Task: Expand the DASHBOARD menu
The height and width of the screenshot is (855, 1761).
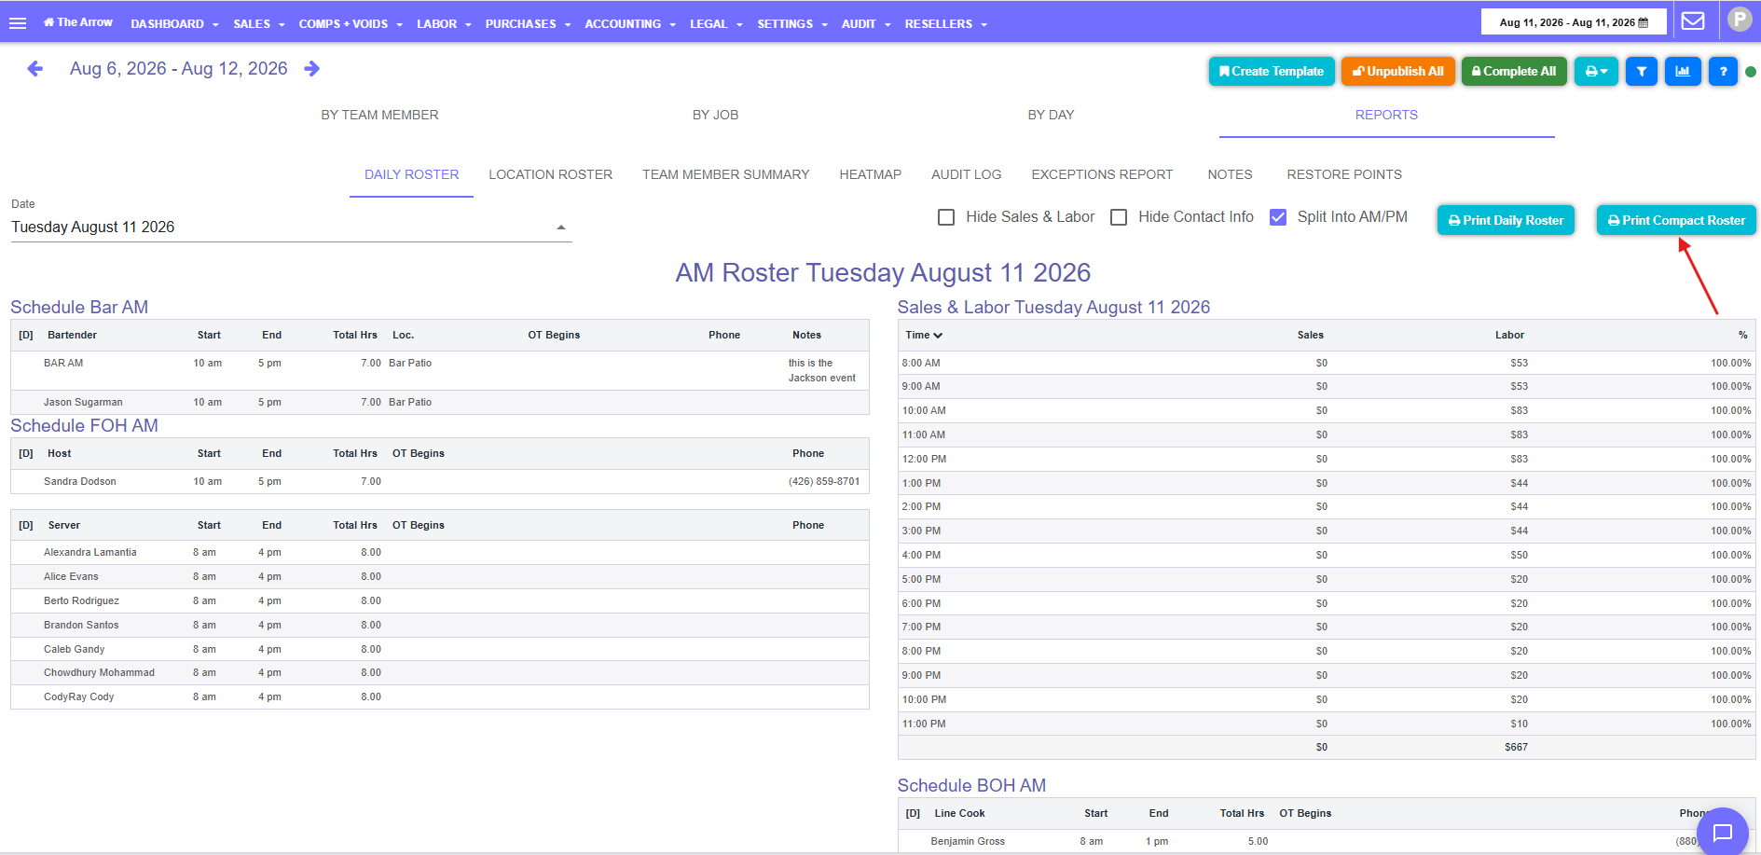Action: pyautogui.click(x=174, y=24)
